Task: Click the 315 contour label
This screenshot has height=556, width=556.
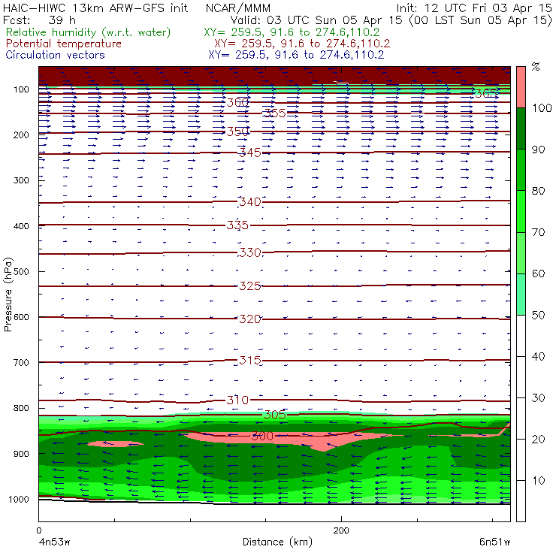Action: tap(250, 361)
